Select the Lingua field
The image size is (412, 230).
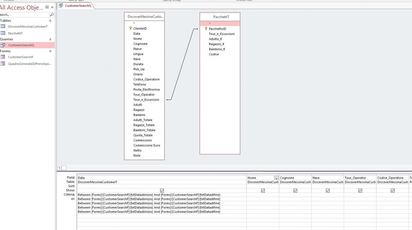point(138,54)
